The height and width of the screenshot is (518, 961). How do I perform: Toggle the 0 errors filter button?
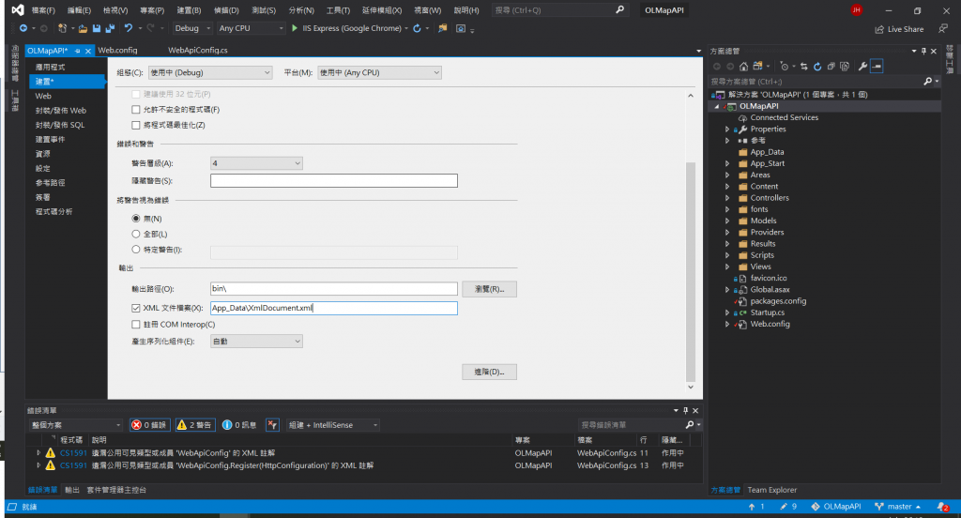point(150,425)
